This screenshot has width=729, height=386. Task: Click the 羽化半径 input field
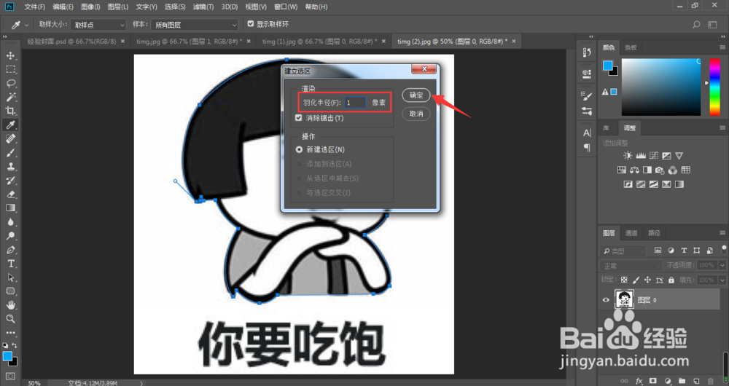[x=355, y=103]
